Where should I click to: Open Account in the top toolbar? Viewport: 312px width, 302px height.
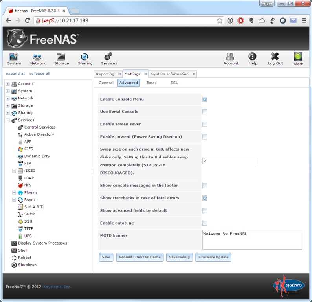(230, 59)
